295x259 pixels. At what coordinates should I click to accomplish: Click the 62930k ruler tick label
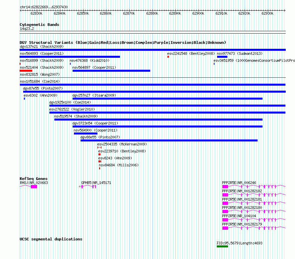pos(267,13)
